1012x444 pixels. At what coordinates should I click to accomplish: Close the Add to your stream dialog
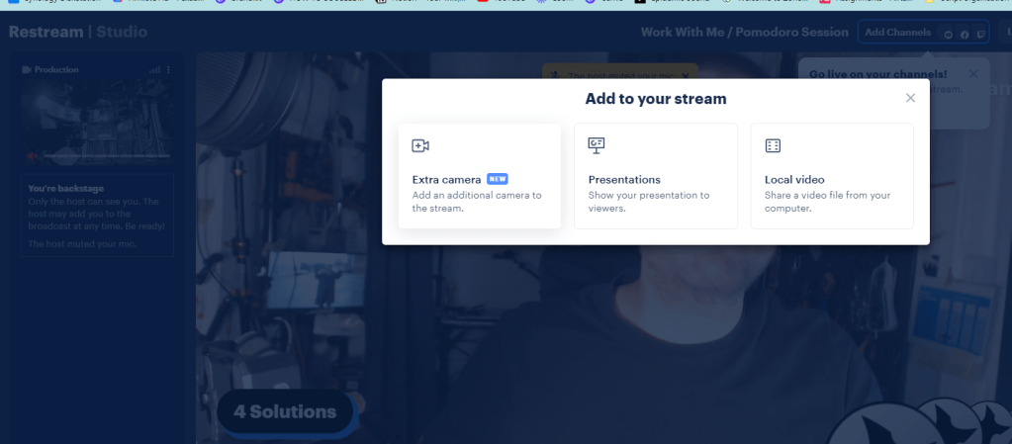point(910,98)
